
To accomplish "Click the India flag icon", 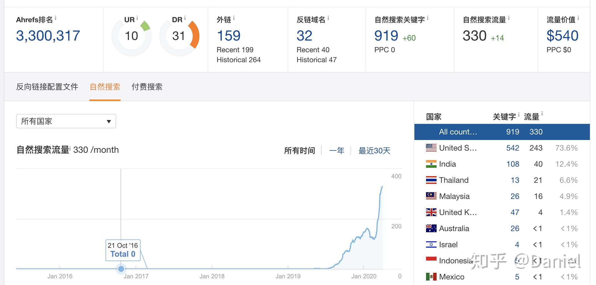I will [x=431, y=164].
